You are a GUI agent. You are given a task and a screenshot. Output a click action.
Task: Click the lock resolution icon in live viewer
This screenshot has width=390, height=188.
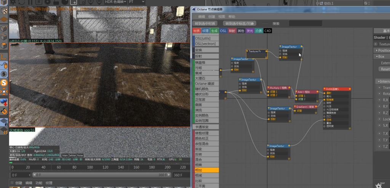coord(56,2)
